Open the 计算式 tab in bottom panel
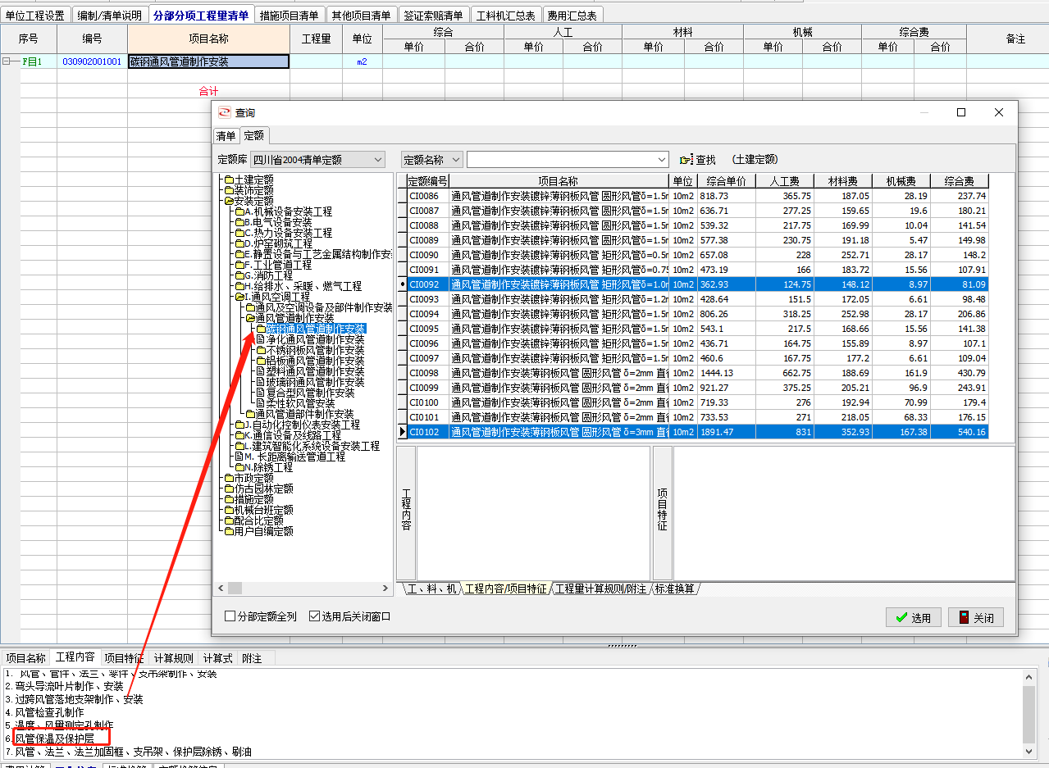The height and width of the screenshot is (768, 1049). 218,658
